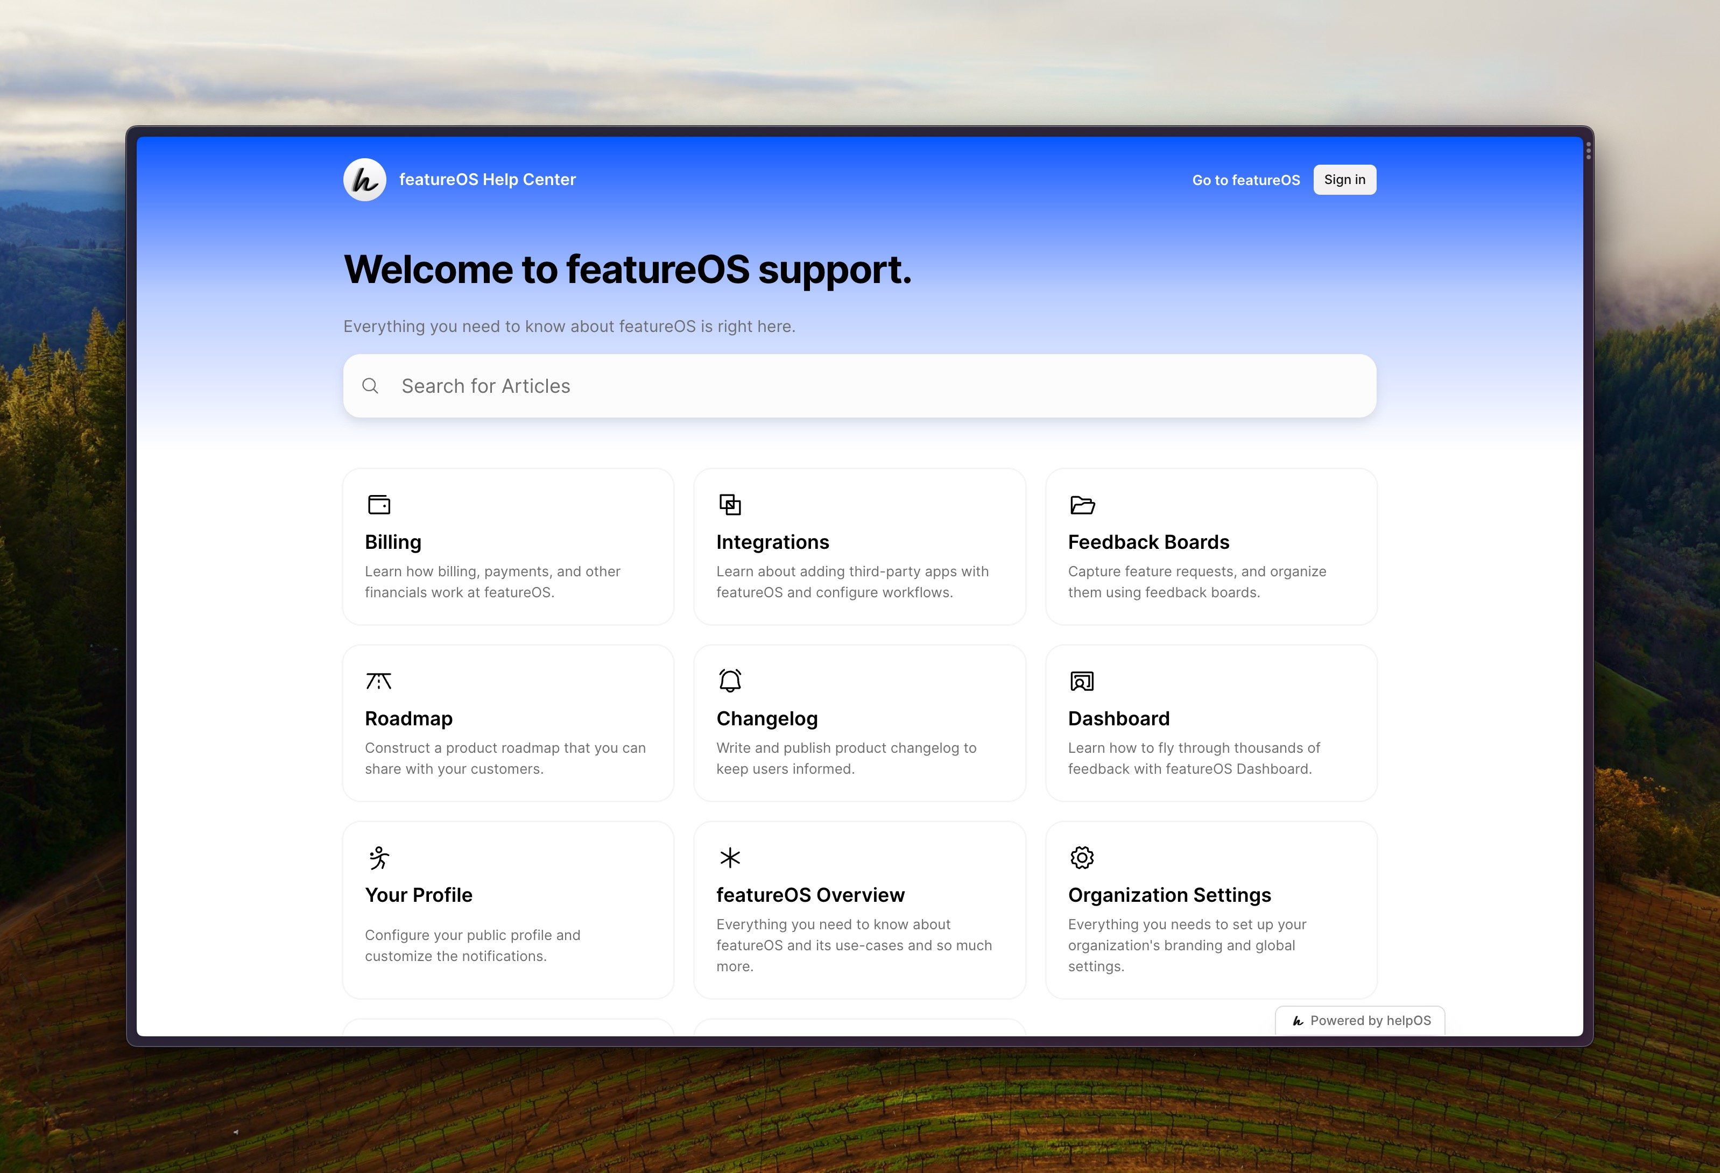1720x1173 pixels.
Task: Open the Organization Settings help card
Action: click(1211, 910)
